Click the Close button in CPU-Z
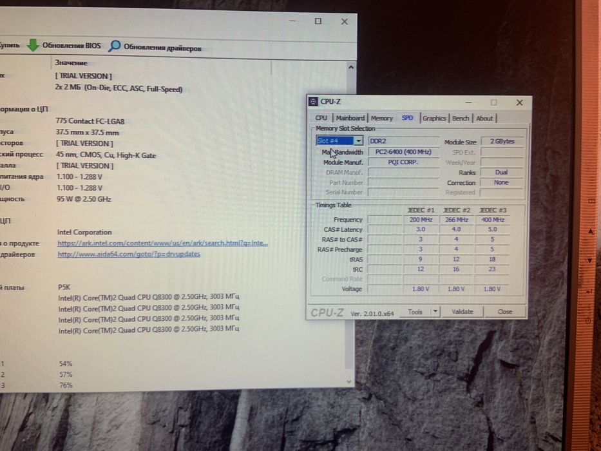 click(504, 311)
